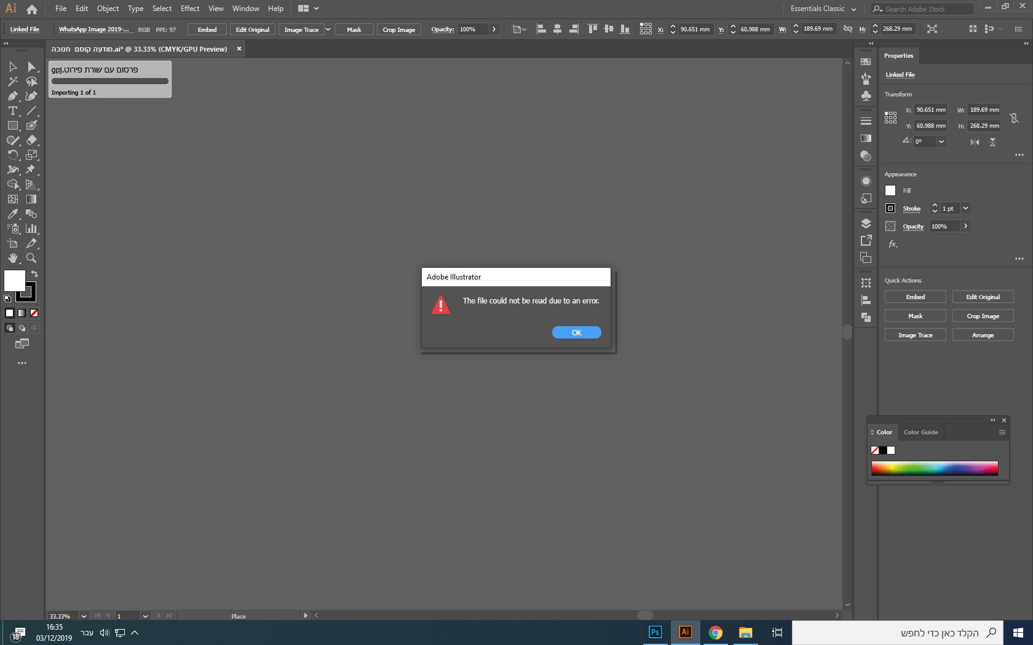
Task: Open the Window menu
Action: pos(246,9)
